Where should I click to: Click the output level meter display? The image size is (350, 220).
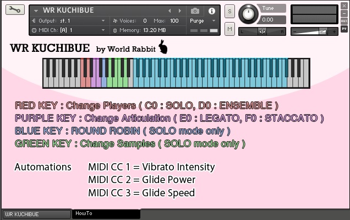pyautogui.click(x=315, y=14)
